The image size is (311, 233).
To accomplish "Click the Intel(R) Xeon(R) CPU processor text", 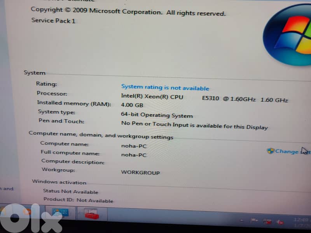I will coord(152,96).
